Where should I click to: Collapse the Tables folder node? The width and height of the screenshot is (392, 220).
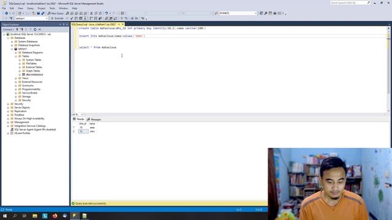[x=16, y=56]
